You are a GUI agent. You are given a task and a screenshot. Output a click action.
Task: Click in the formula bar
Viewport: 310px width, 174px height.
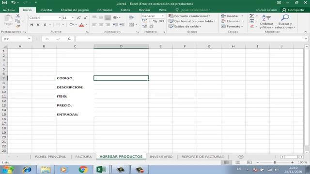(189, 39)
